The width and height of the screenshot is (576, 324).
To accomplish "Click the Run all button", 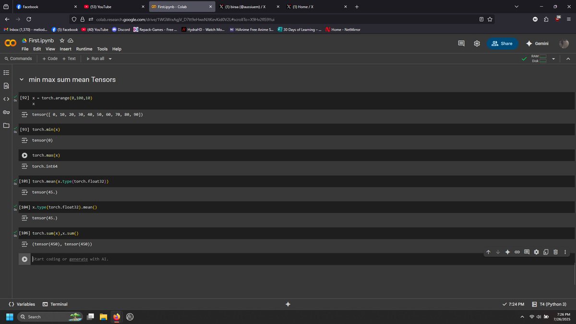I will [95, 59].
